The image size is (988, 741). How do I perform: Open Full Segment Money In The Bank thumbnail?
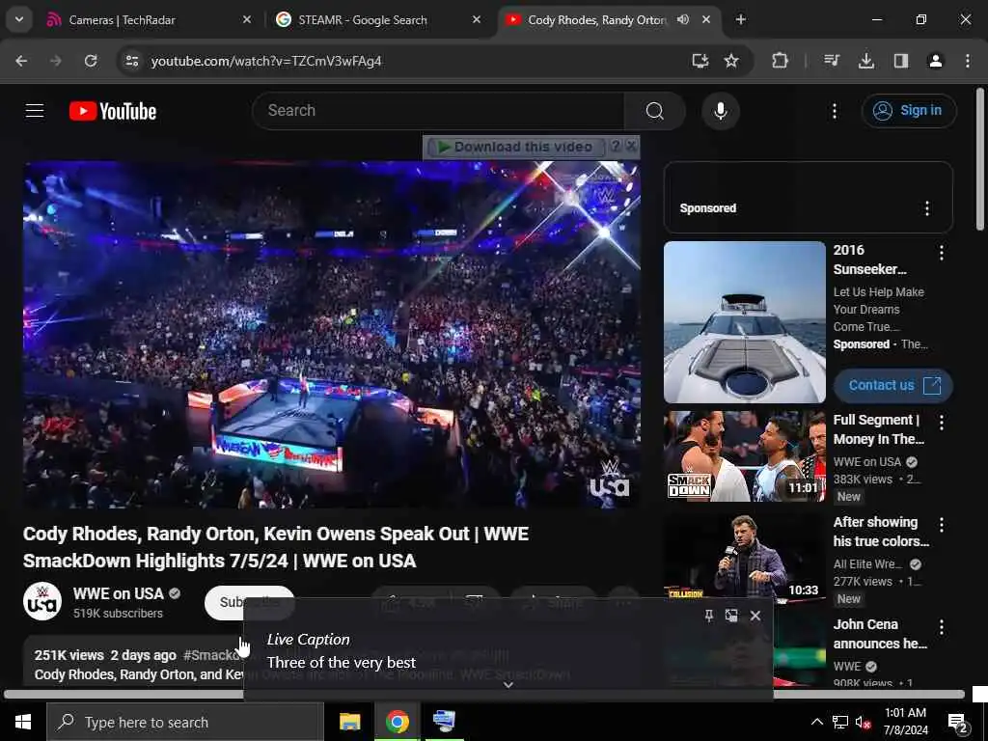pyautogui.click(x=744, y=456)
